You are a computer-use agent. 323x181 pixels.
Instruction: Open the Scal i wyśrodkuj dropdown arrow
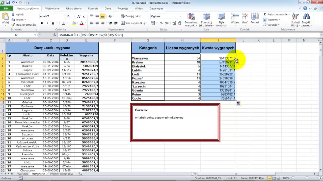click(147, 23)
